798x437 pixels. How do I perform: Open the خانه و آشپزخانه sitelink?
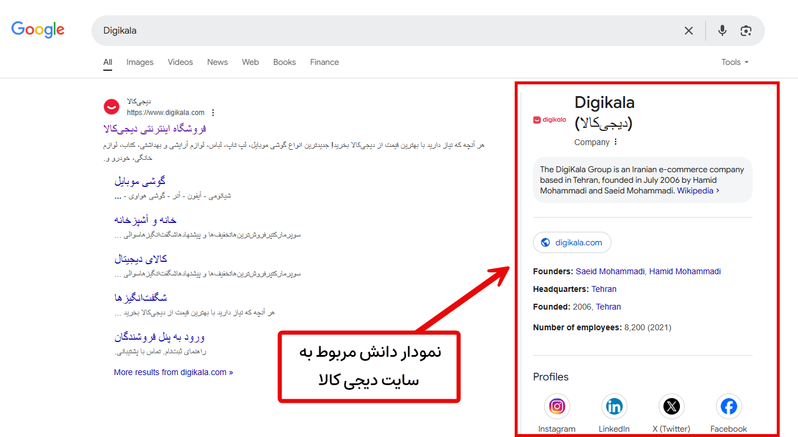pyautogui.click(x=145, y=220)
